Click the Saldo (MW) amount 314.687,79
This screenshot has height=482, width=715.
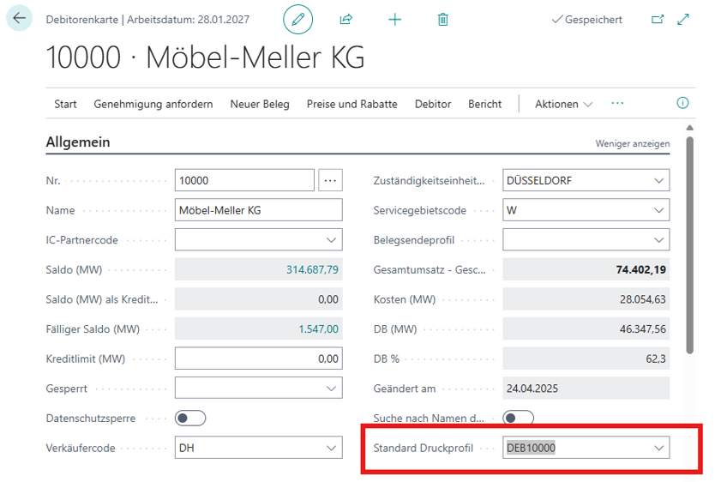312,270
